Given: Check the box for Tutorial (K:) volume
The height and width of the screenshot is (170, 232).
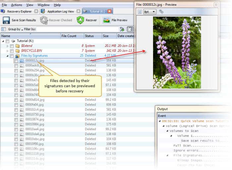Looking at the screenshot, I should 7,41.
